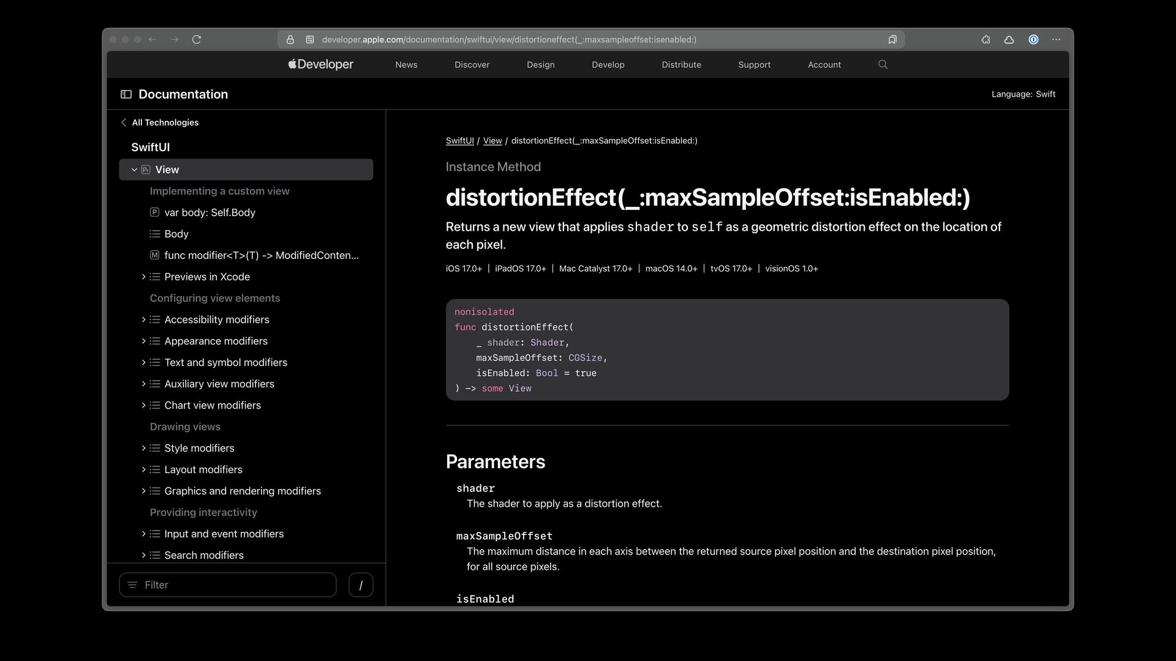
Task: Expand Appearance modifiers
Action: pyautogui.click(x=143, y=341)
